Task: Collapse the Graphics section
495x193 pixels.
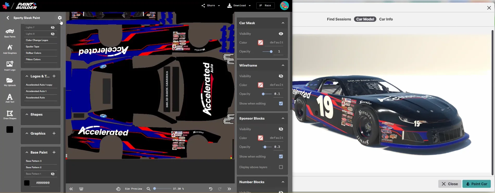Action: point(27,133)
